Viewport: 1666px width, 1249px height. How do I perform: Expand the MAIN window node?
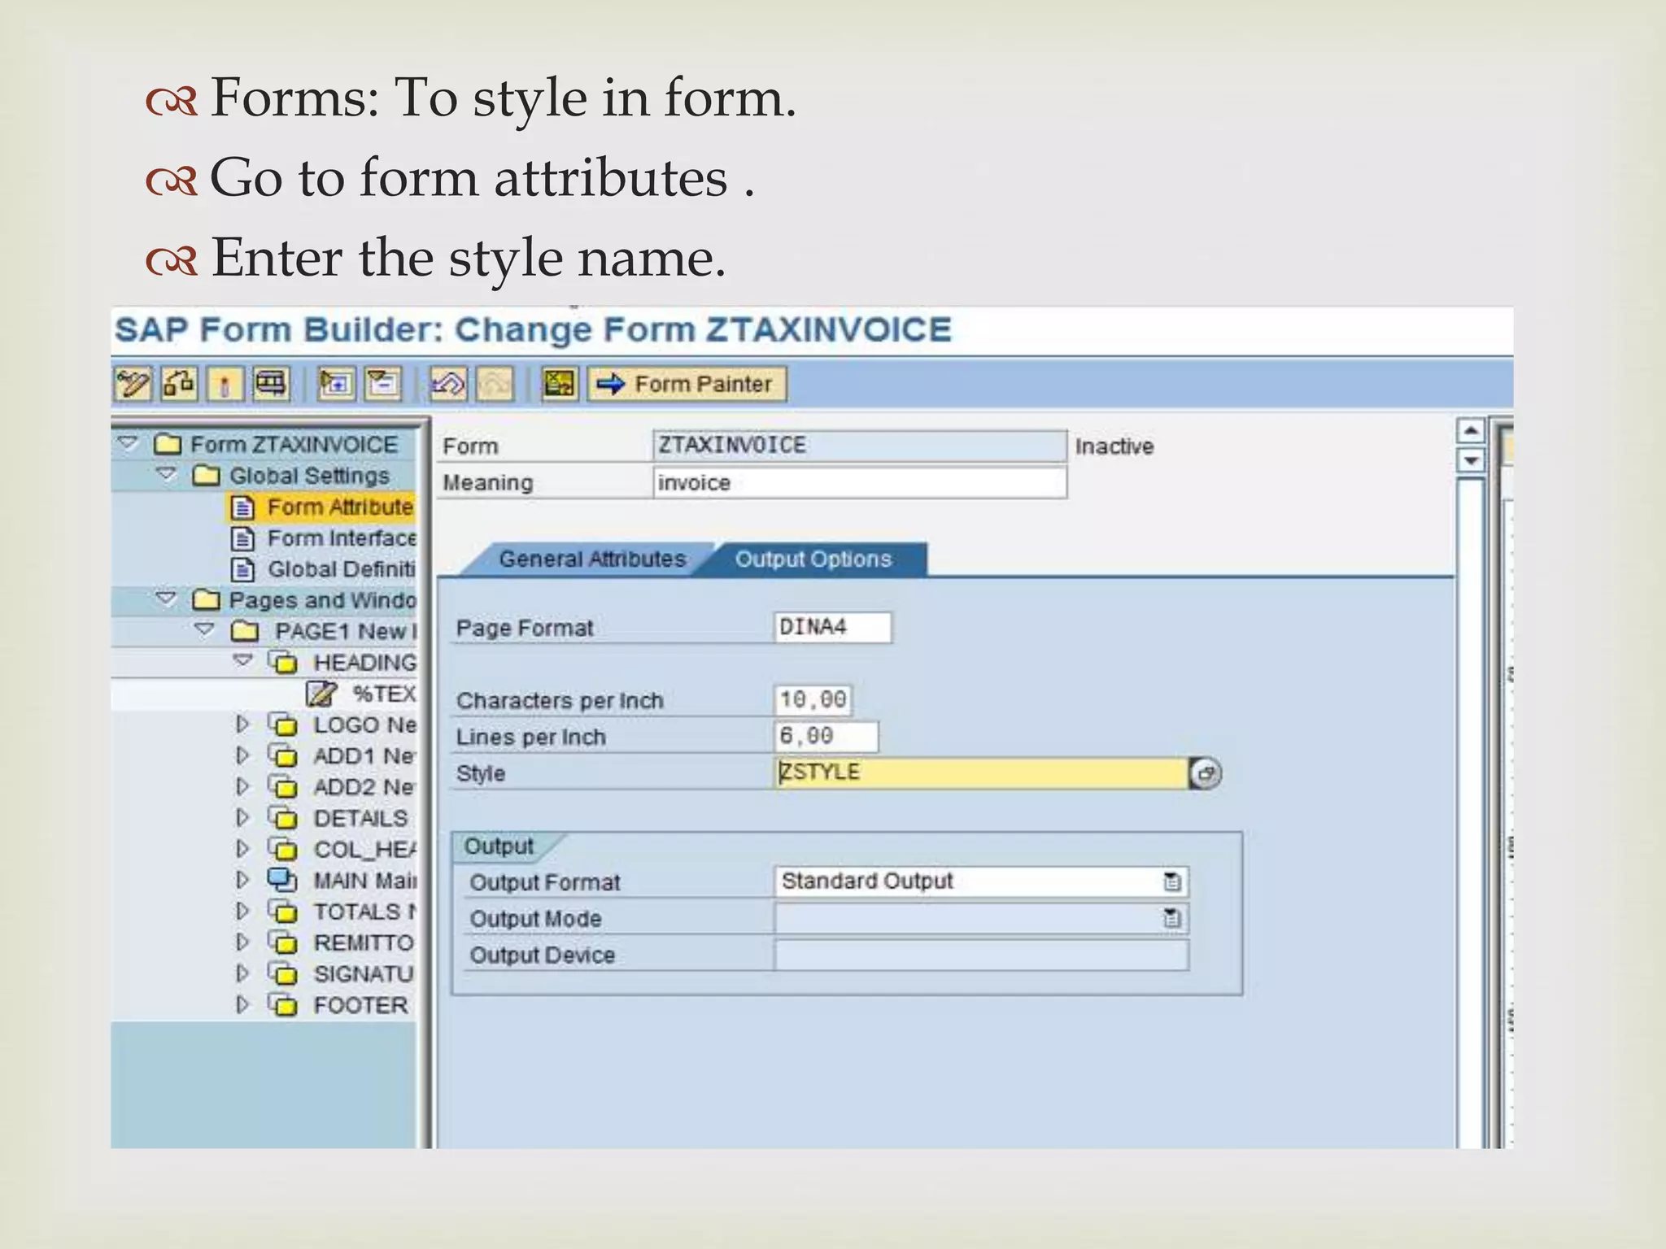(242, 880)
